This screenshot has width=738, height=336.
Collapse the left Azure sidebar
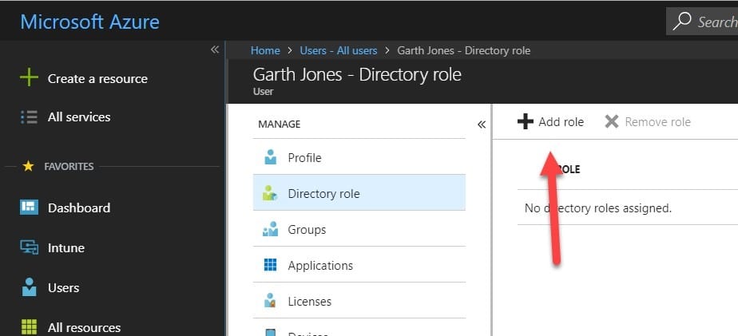[215, 49]
